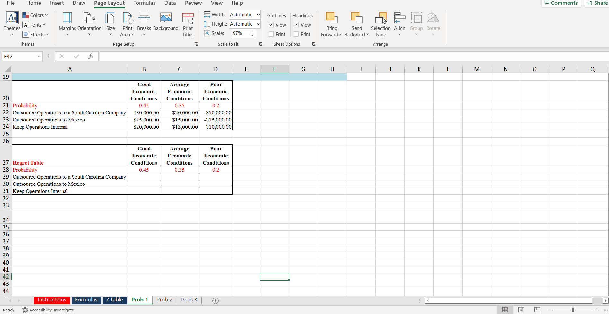The height and width of the screenshot is (314, 609).
Task: Switch to Page Break Preview in status bar
Action: coord(537,310)
